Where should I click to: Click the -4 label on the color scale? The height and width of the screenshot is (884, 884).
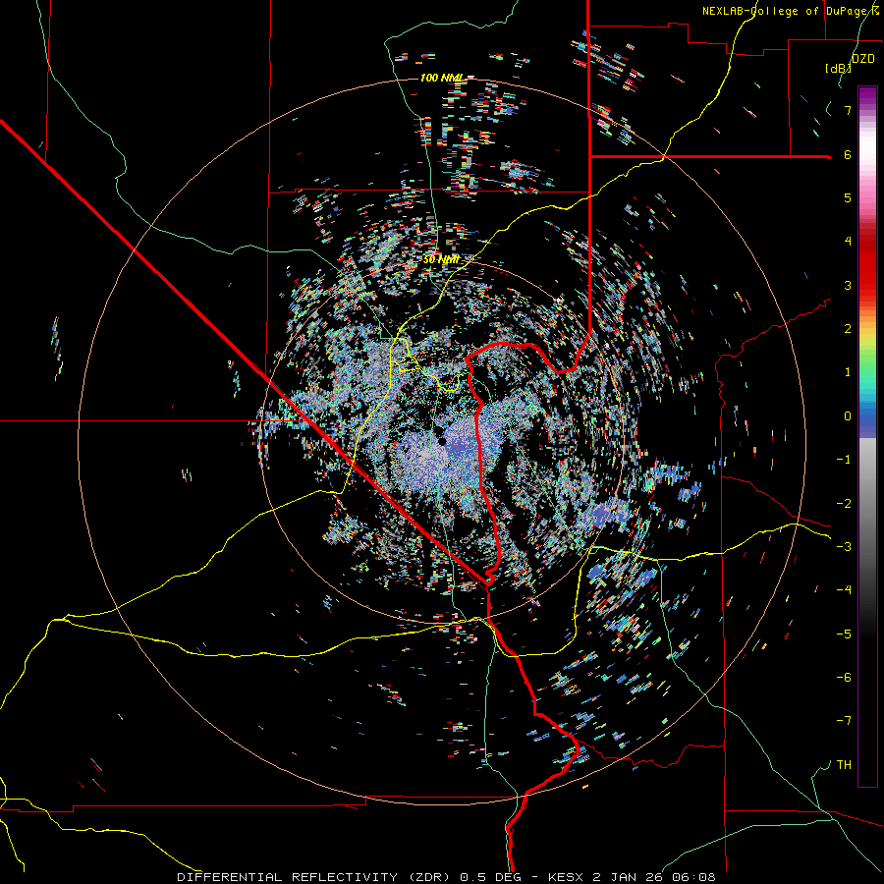[x=844, y=590]
